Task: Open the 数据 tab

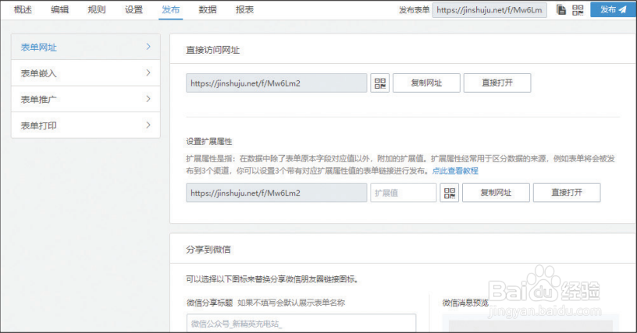Action: [x=208, y=9]
